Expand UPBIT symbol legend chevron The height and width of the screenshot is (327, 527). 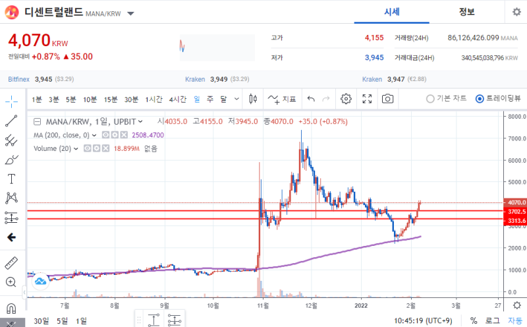click(140, 121)
